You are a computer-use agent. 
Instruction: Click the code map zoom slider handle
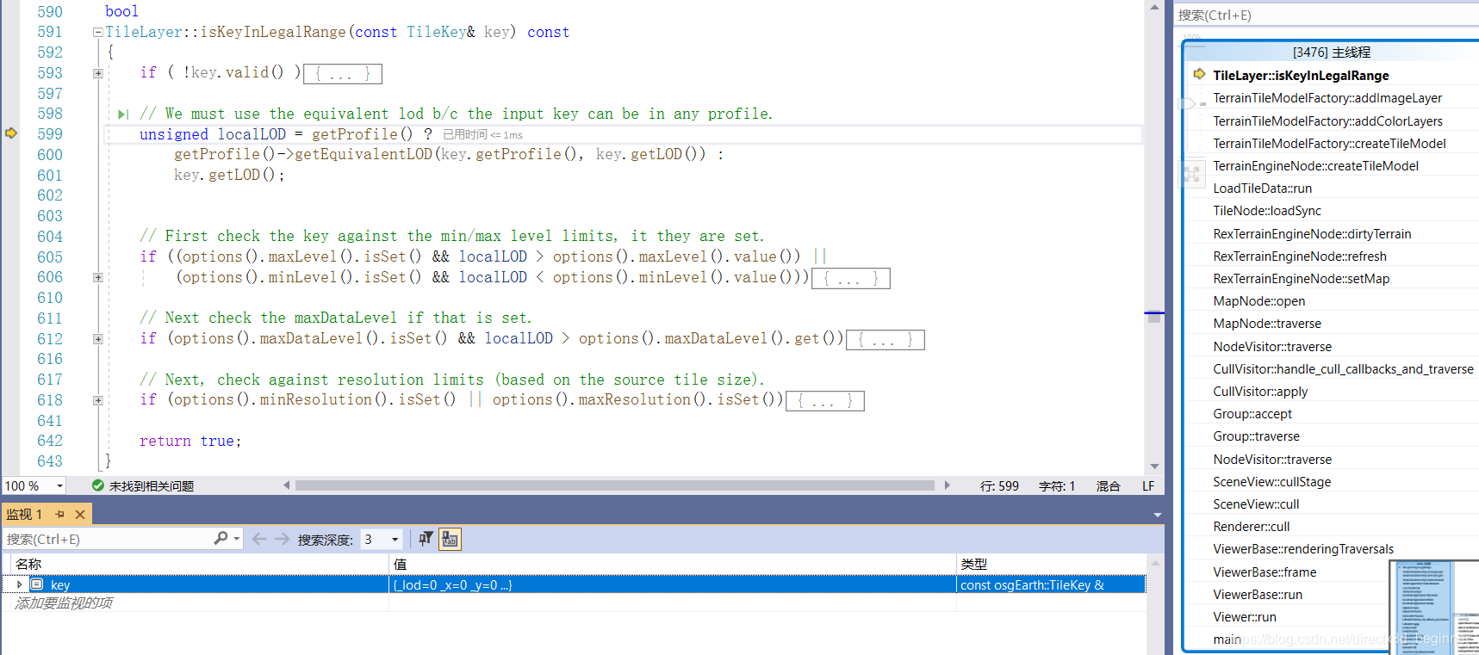1187,104
